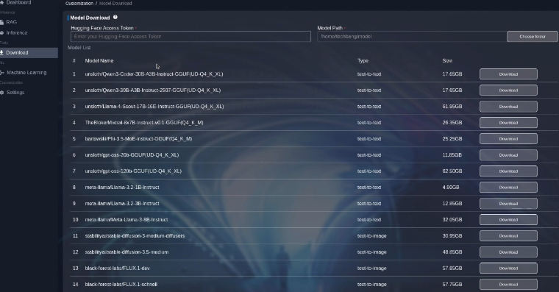Select model name meta-llama/Llama-3.2-3B-Instruct
559x292 pixels.
click(122, 203)
